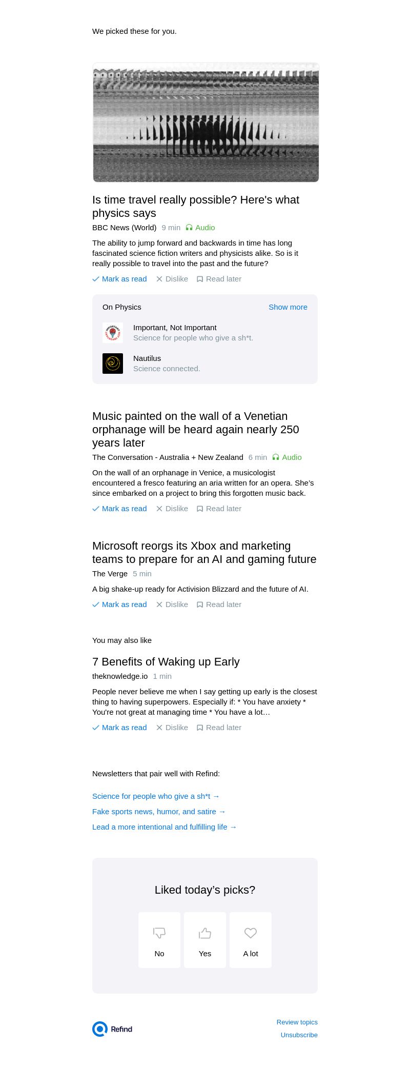Click the thumbs-up Yes icon

coord(205,933)
